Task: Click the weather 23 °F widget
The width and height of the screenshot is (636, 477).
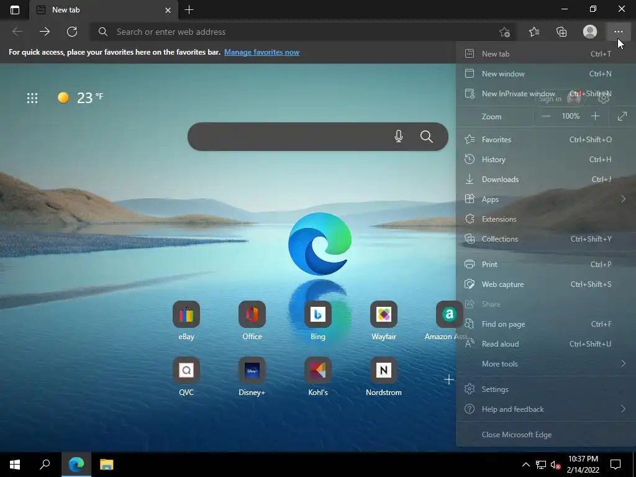Action: (80, 98)
